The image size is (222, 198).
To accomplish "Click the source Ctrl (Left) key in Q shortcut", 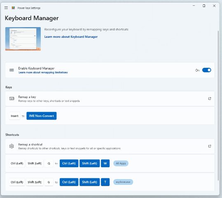I will click(17, 163).
